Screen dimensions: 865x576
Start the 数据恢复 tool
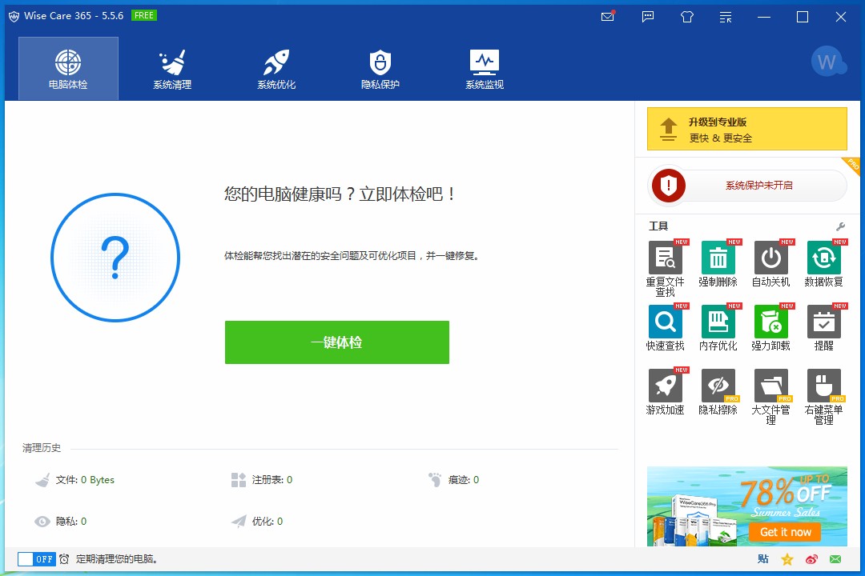point(823,263)
